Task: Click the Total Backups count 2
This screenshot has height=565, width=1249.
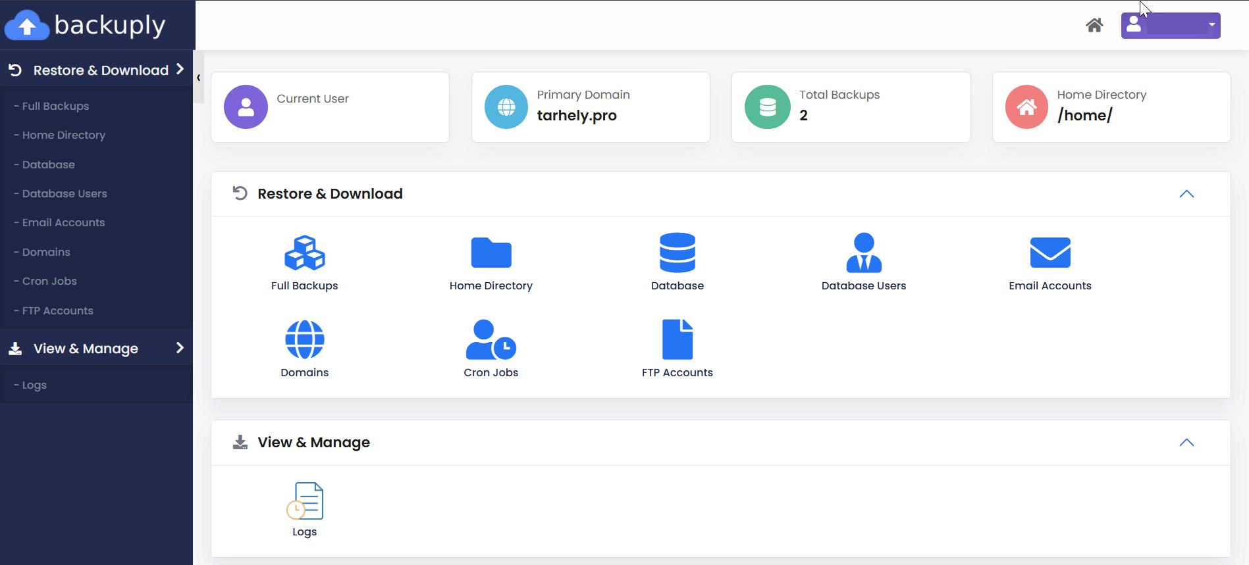Action: [x=803, y=115]
